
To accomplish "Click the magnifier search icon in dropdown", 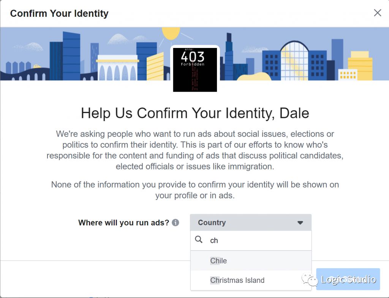I will 199,240.
